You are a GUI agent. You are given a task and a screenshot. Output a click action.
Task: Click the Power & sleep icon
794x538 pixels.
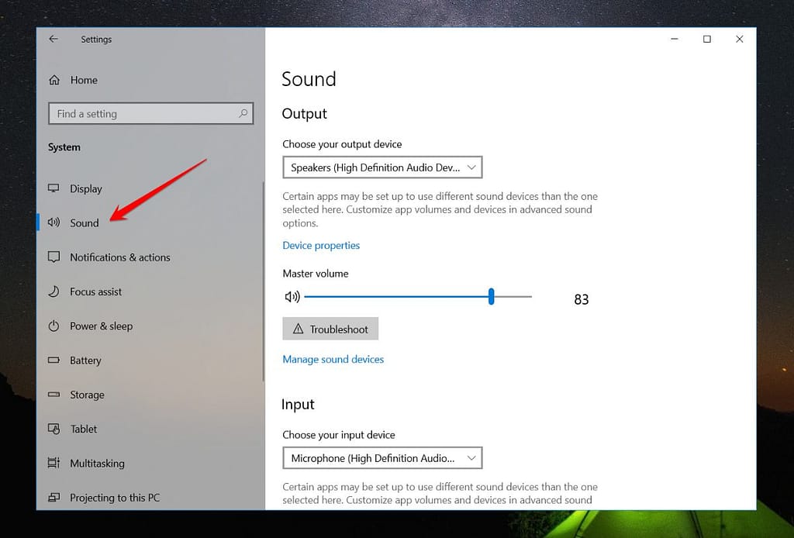54,326
